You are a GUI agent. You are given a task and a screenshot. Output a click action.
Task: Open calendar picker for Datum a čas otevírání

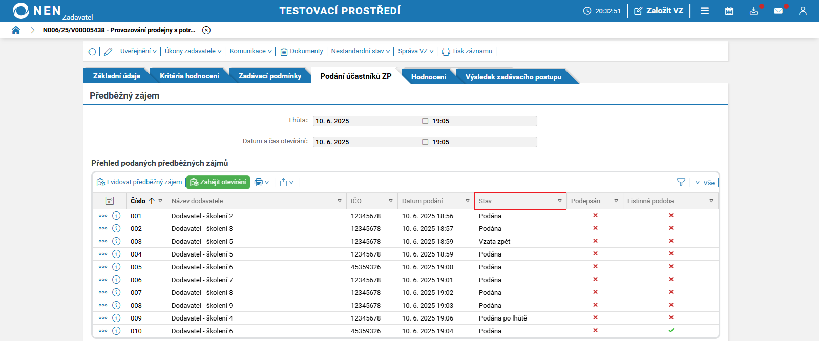point(425,142)
